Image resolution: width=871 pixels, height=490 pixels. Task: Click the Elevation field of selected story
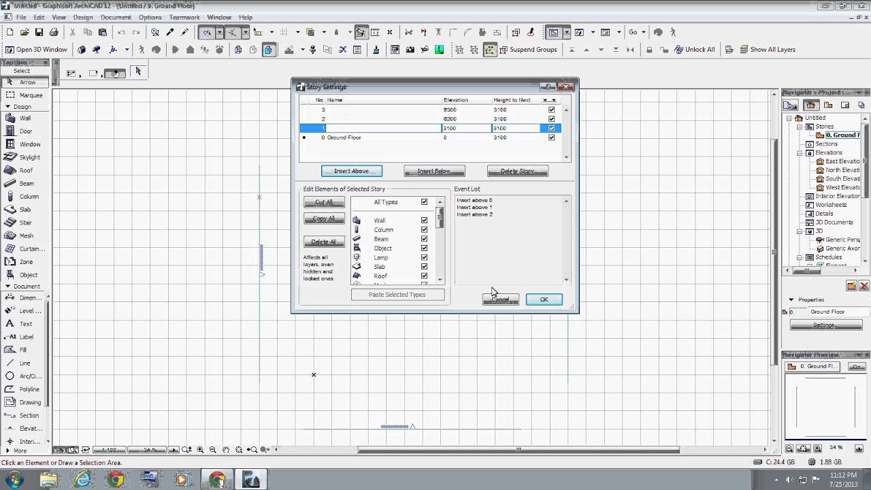pos(466,128)
